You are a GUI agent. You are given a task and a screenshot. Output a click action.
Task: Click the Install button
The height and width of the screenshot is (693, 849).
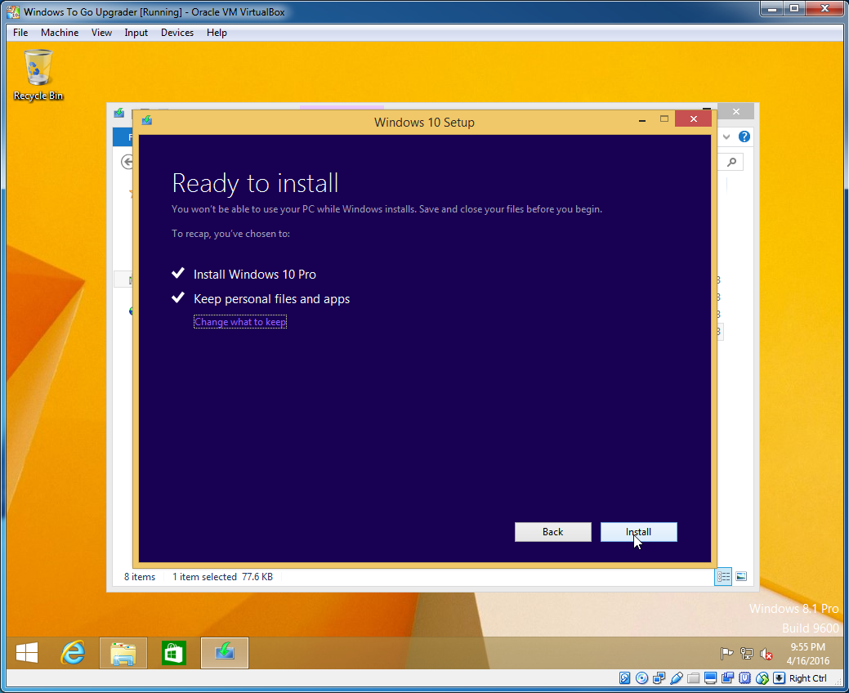(638, 532)
